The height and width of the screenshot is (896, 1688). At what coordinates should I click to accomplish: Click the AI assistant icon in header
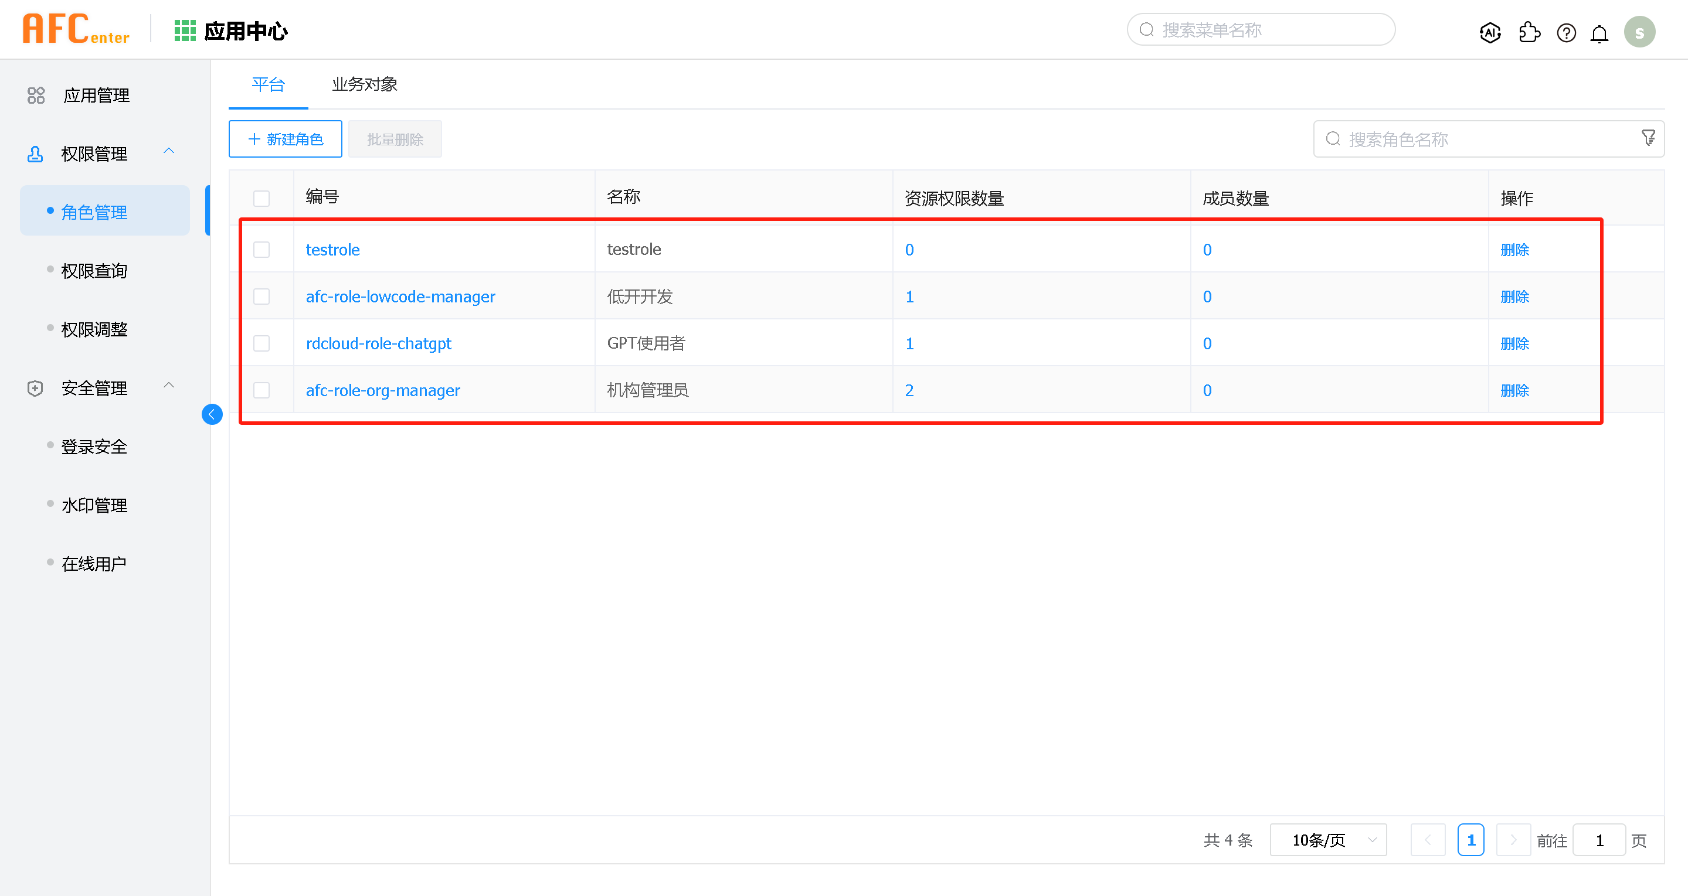click(x=1490, y=32)
